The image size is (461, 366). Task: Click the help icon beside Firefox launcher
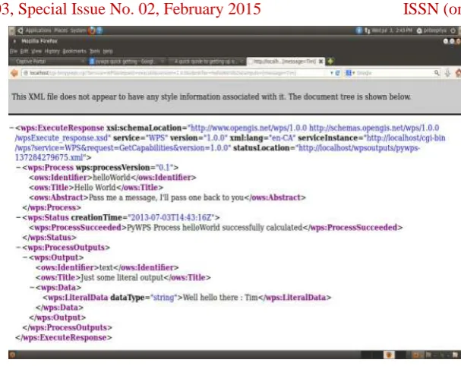99,30
